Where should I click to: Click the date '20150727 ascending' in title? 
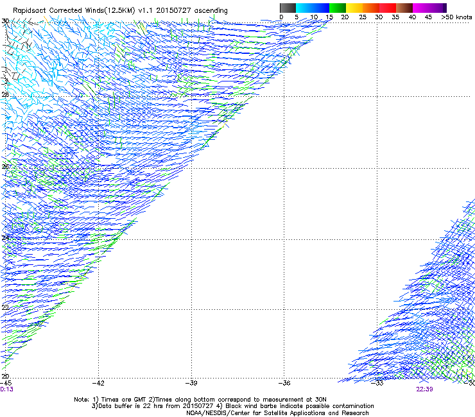pyautogui.click(x=192, y=11)
